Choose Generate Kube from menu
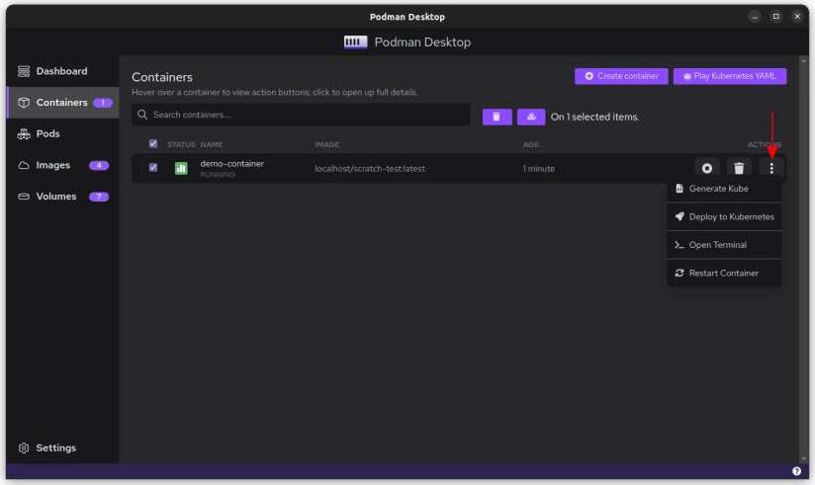 (x=724, y=189)
